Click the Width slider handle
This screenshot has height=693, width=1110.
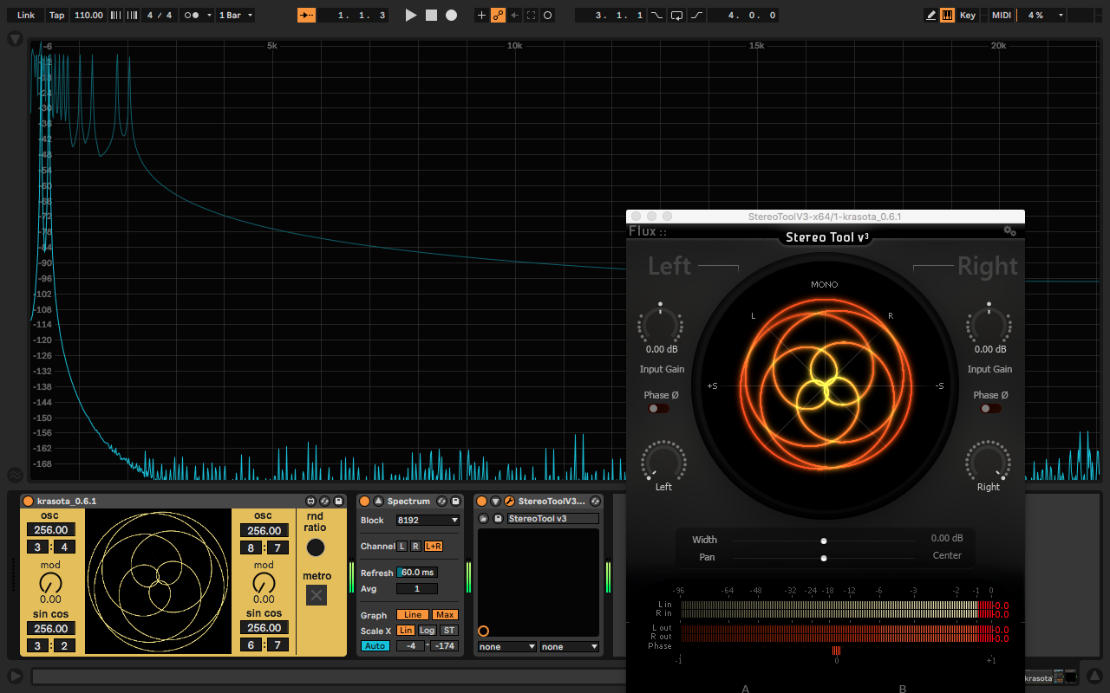click(x=823, y=541)
